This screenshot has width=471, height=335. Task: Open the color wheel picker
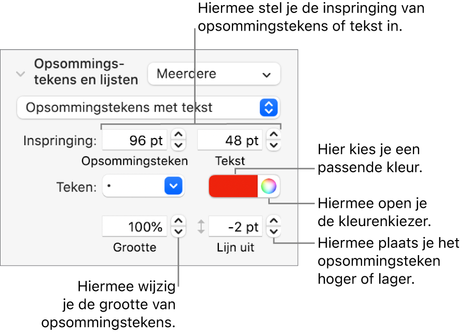coord(268,186)
